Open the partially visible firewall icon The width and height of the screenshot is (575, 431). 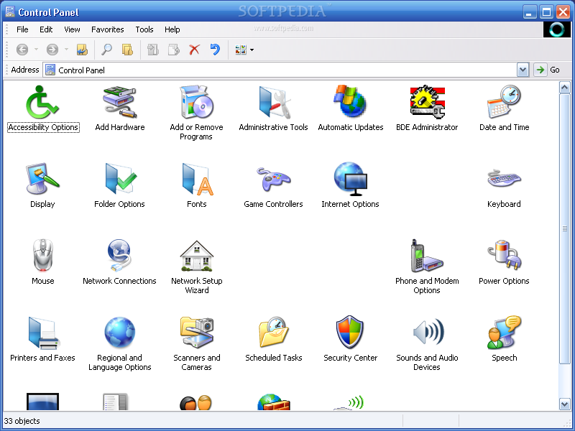[x=274, y=402]
